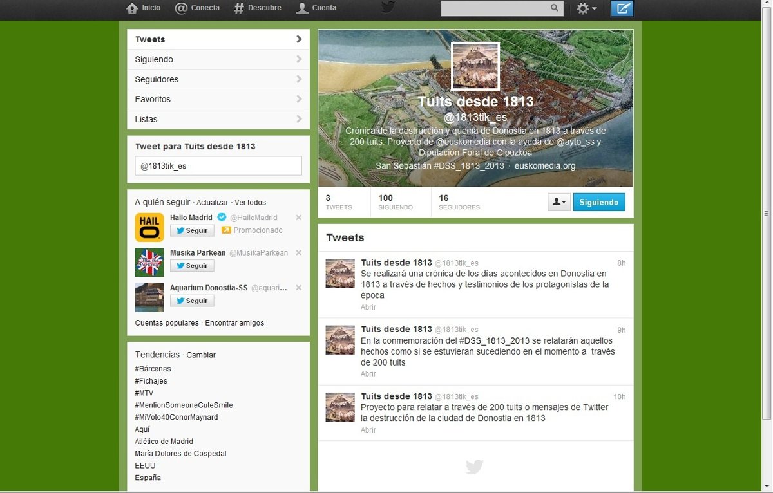The image size is (773, 493).
Task: Open the user actions dropdown beside Siguiendo
Action: pos(559,202)
